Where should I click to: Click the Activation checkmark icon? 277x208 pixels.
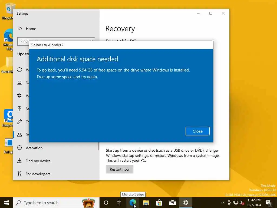(x=19, y=148)
